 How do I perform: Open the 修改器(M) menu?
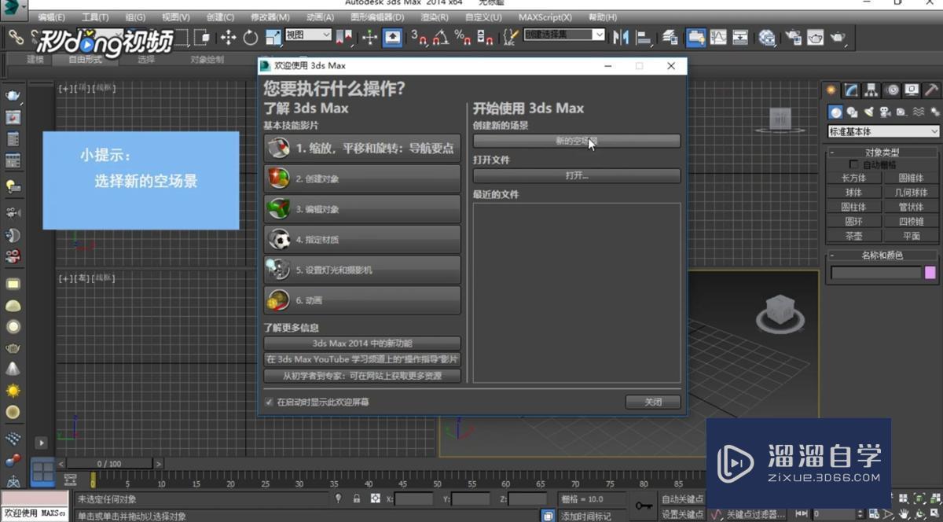(270, 17)
